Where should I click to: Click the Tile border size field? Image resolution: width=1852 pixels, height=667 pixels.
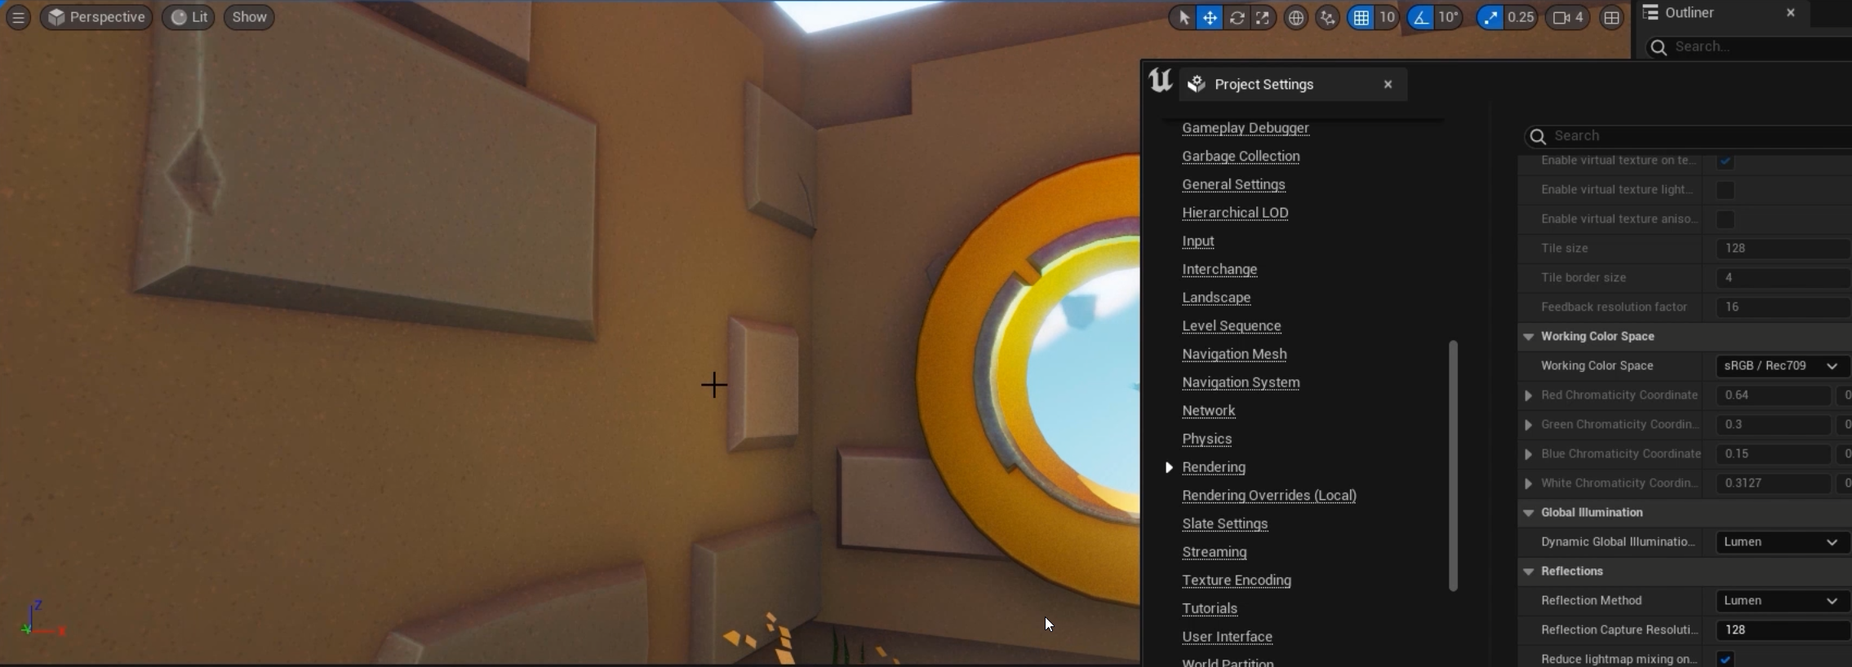pyautogui.click(x=1783, y=278)
